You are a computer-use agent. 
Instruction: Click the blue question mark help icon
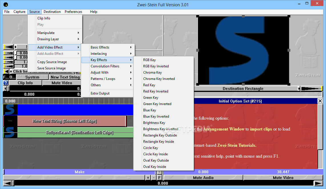point(6,83)
